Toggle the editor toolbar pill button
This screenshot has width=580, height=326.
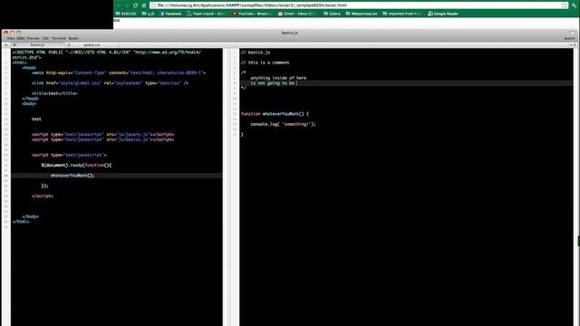point(572,33)
